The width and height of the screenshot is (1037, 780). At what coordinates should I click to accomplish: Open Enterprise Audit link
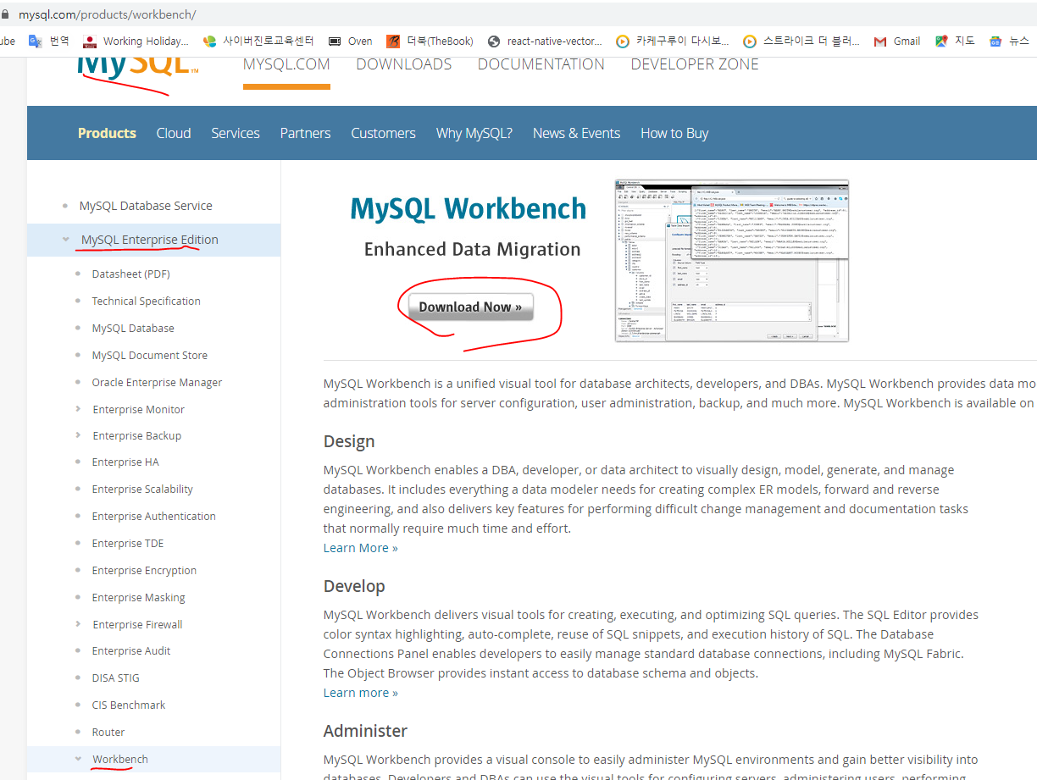[x=131, y=651]
